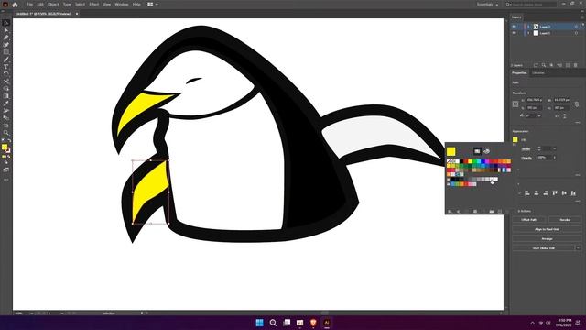Click the fill color box in toolbar

[5, 148]
